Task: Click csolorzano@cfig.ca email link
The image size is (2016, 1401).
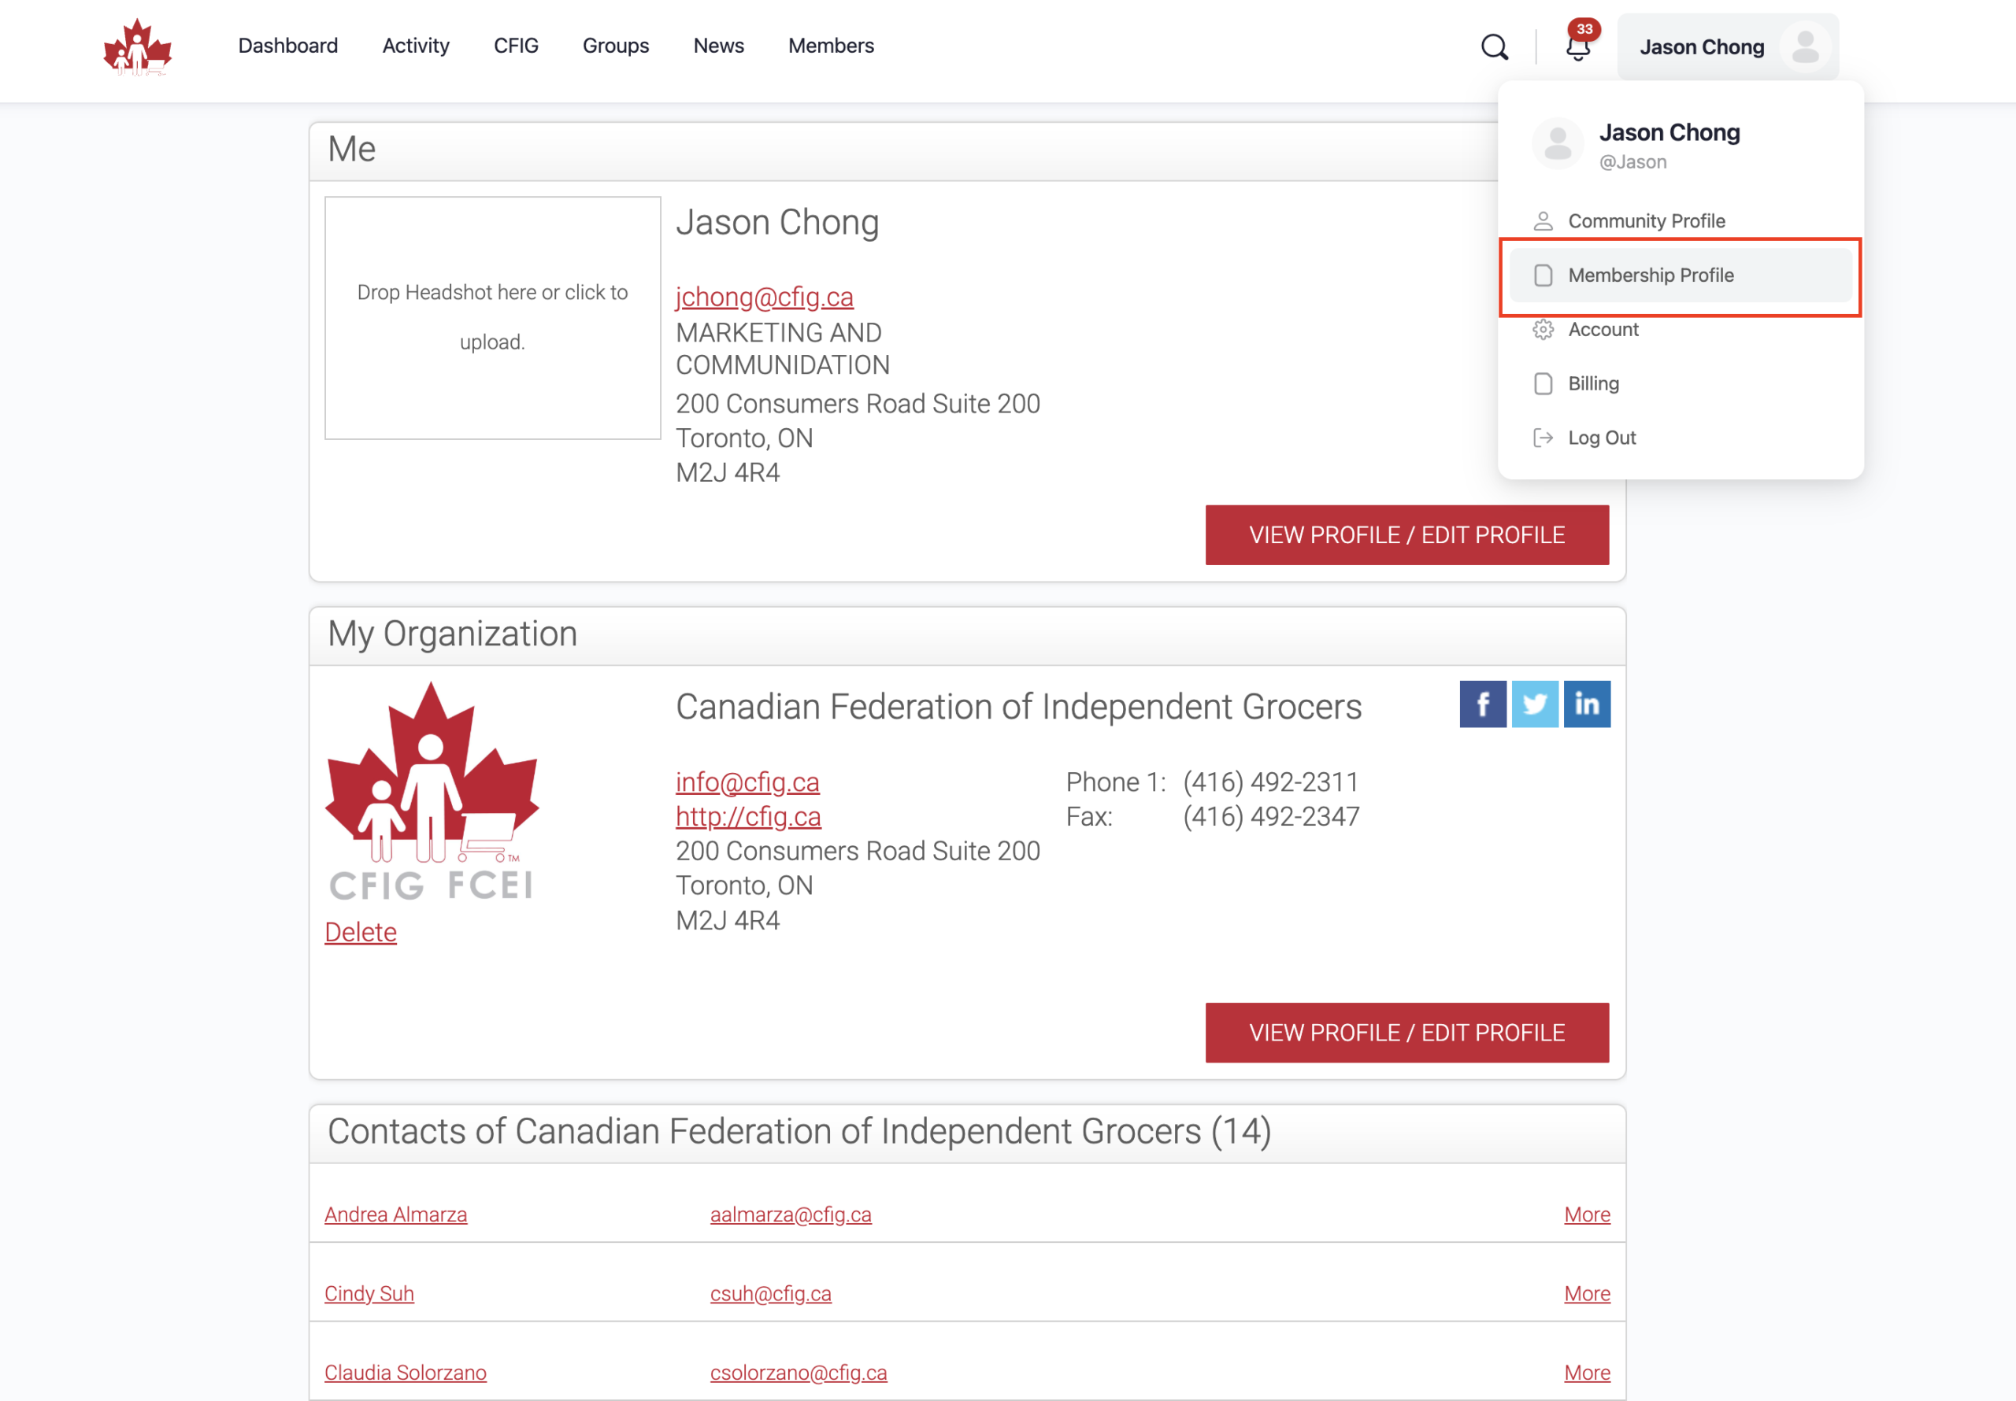Action: tap(799, 1372)
